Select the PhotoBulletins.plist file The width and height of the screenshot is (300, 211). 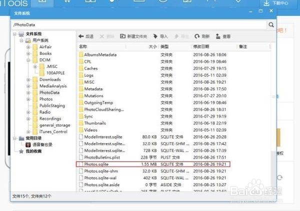tap(153, 157)
